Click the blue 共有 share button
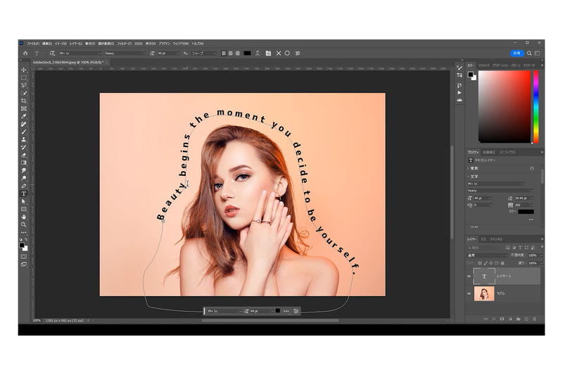Viewport: 563px width, 375px height. click(x=517, y=53)
